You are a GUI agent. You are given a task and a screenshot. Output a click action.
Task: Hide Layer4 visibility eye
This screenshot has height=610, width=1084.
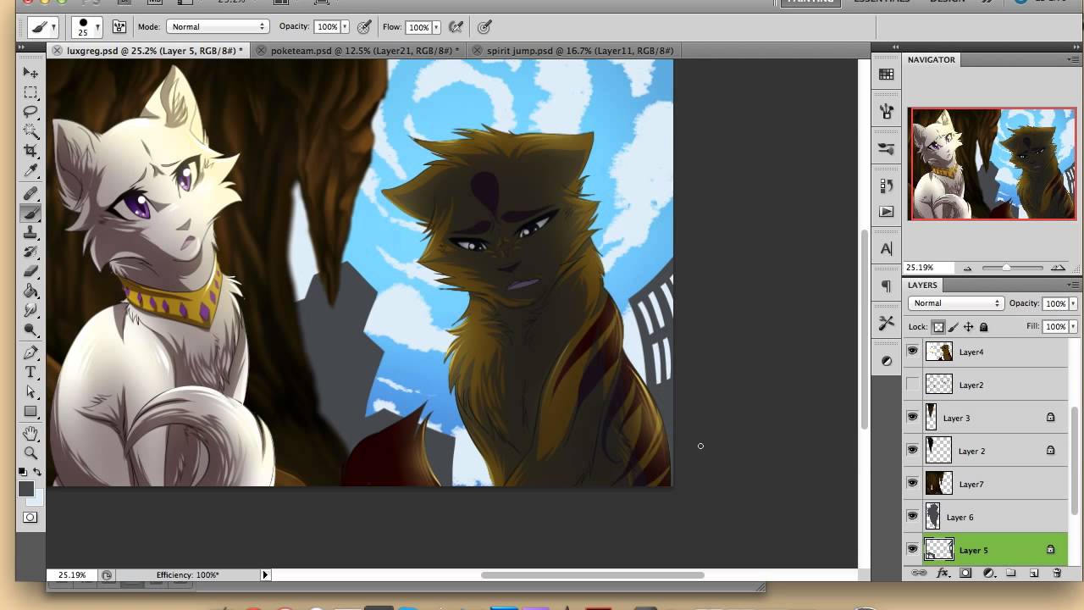912,351
